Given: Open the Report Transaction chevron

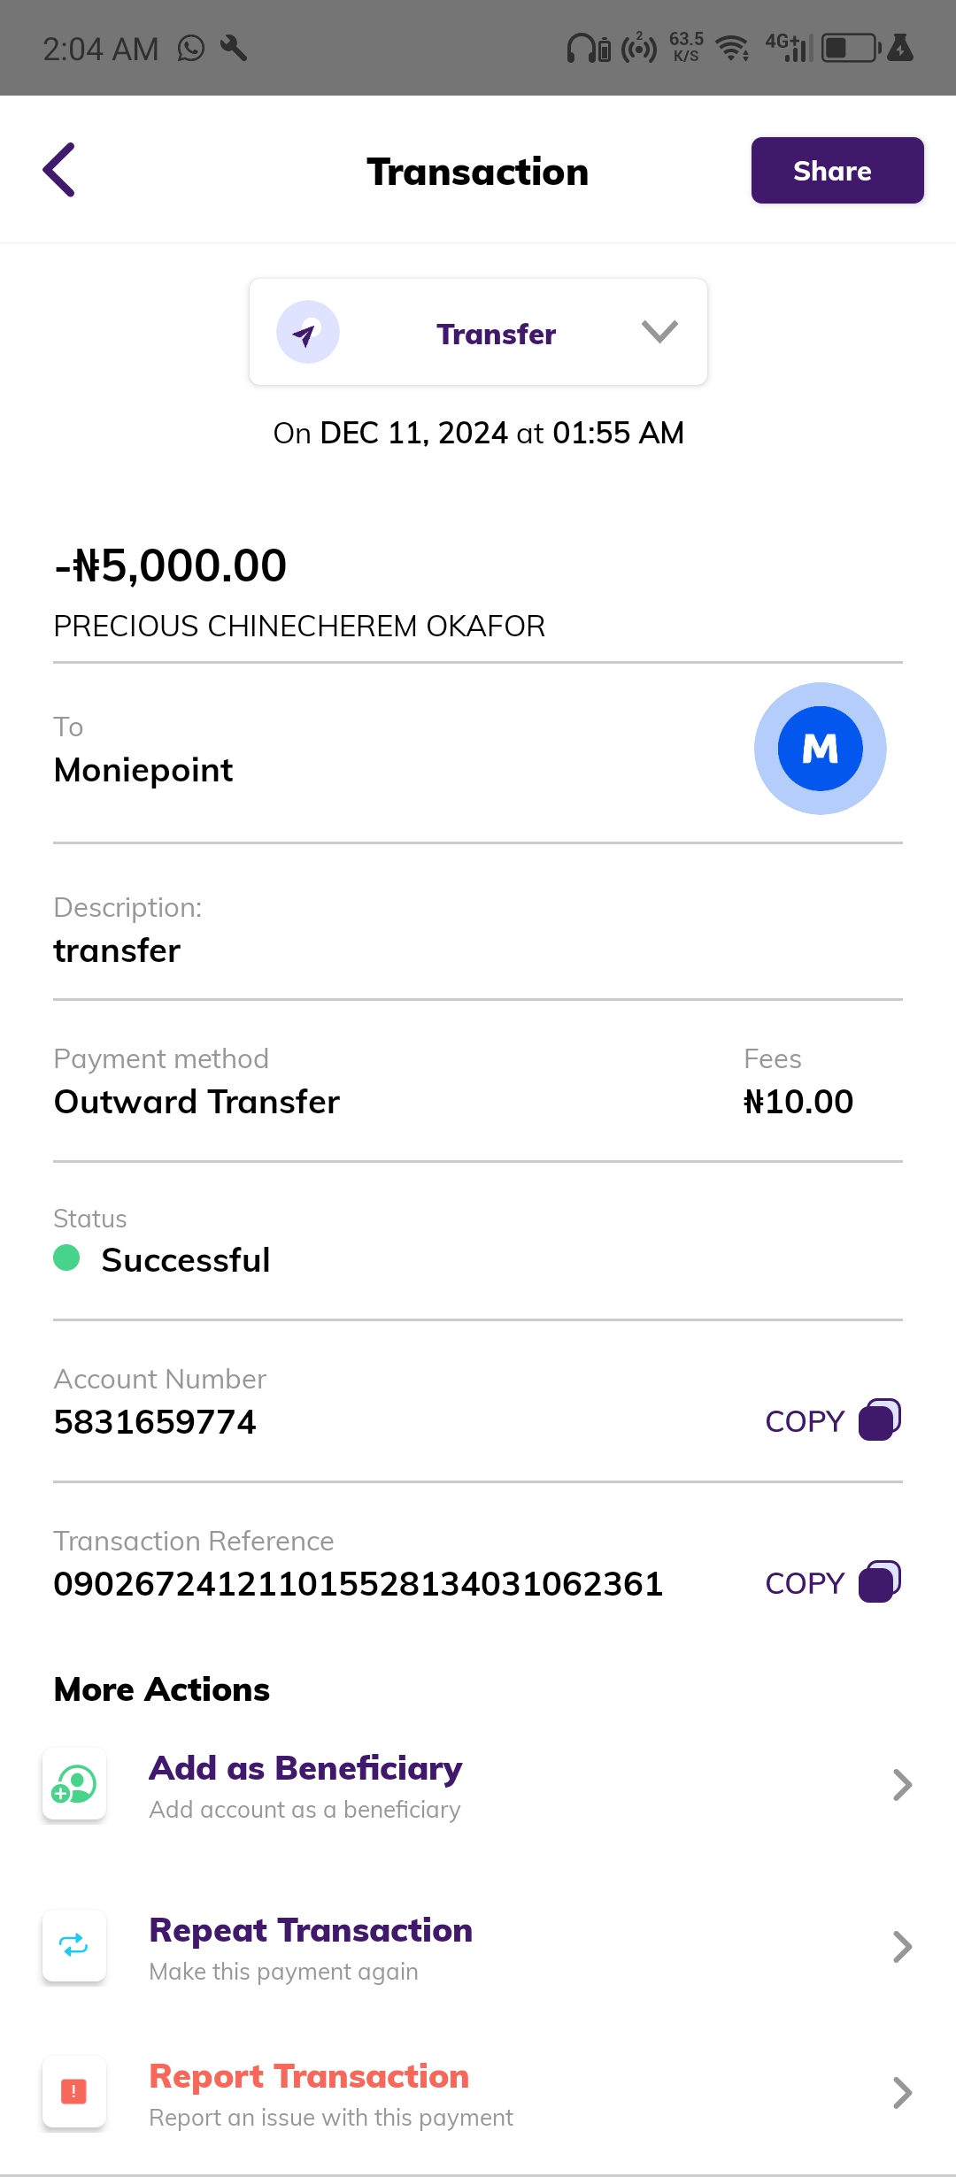Looking at the screenshot, I should (902, 2093).
